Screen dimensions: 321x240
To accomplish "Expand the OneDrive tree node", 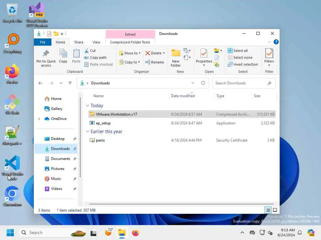I will tap(39, 119).
